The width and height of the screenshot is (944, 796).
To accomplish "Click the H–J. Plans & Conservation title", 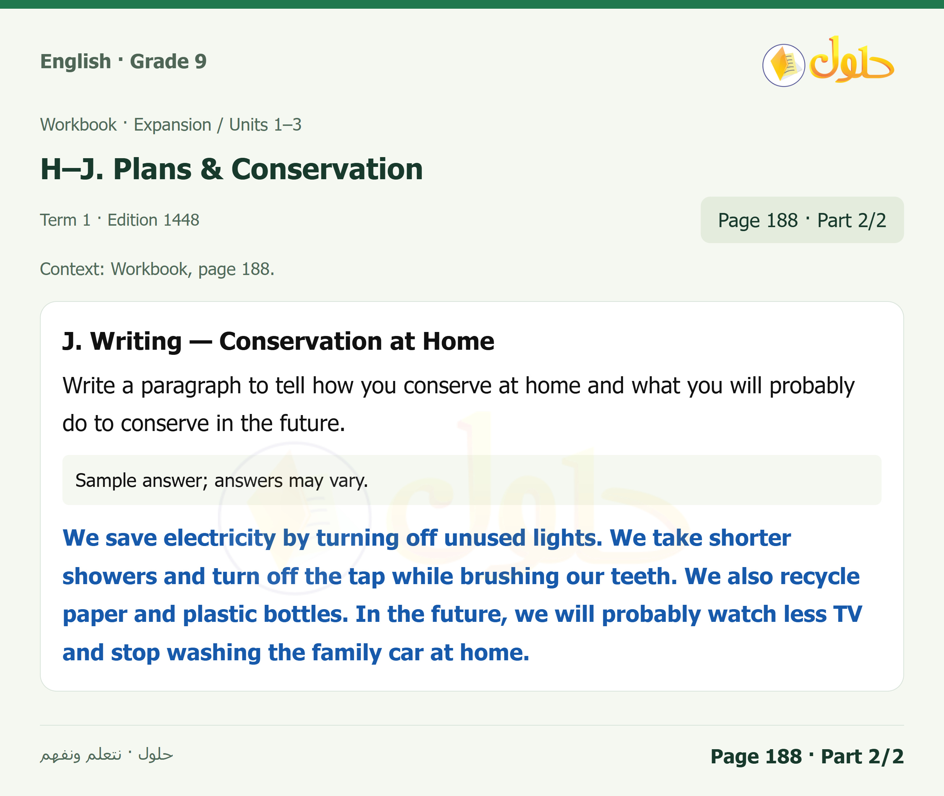I will pos(232,169).
